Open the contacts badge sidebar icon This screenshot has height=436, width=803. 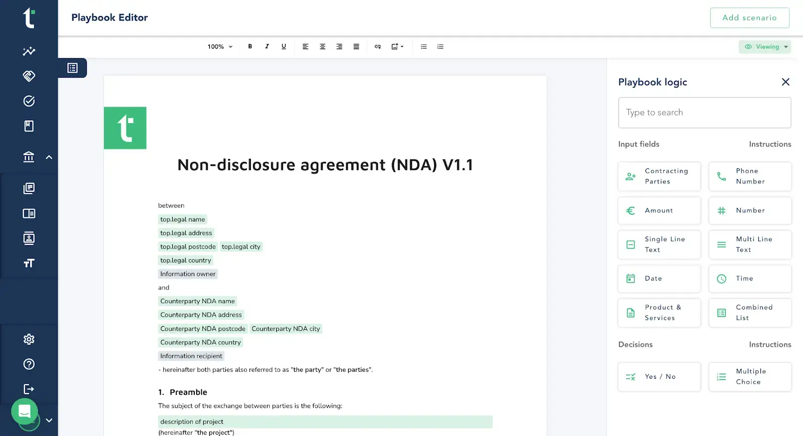point(29,239)
